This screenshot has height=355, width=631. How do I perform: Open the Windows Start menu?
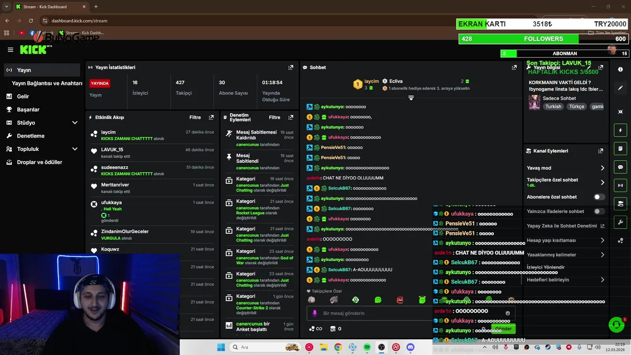(x=221, y=347)
